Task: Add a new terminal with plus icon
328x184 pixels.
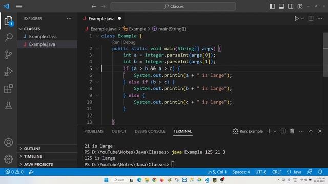Action: [x=269, y=131]
